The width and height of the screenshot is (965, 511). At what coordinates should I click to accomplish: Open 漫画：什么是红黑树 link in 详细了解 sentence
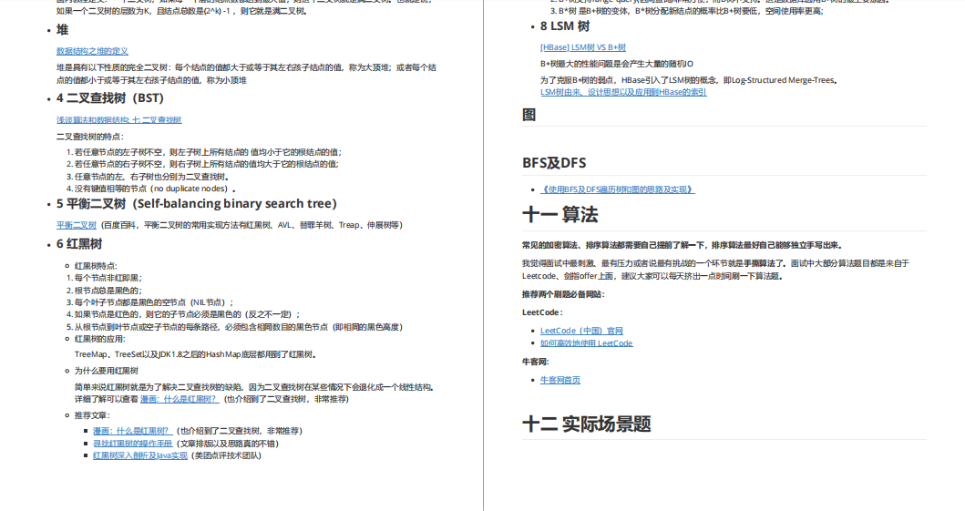180,399
